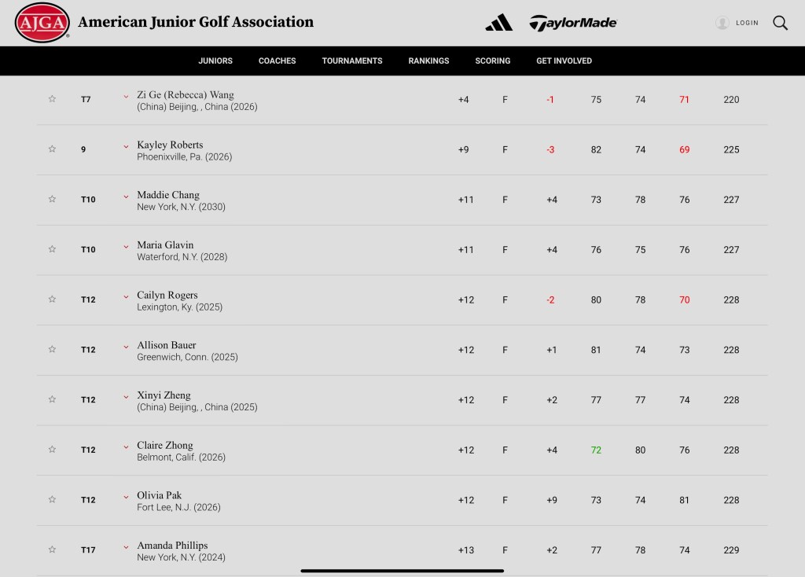
Task: Click the Adidas sponsor logo
Action: click(x=499, y=23)
